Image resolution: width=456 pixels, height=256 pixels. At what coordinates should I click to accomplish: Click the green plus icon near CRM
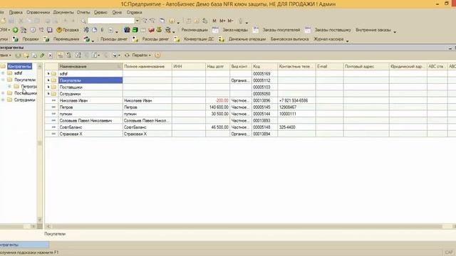16,30
